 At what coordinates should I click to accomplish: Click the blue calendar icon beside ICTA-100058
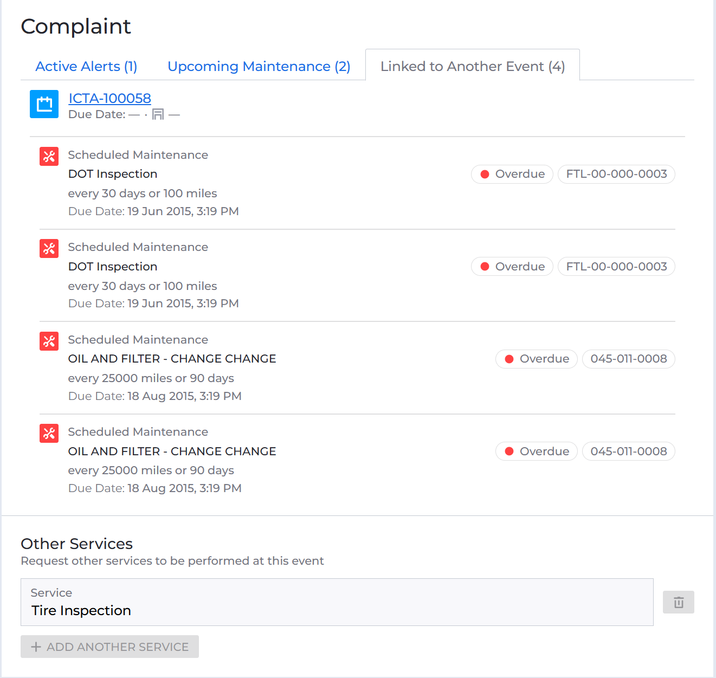tap(44, 104)
